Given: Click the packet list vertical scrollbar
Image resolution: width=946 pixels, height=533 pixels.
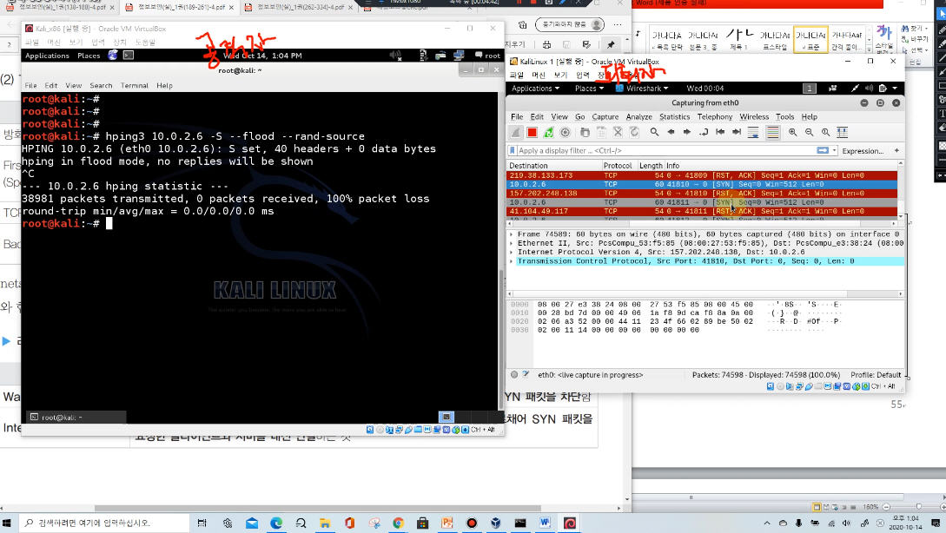Looking at the screenshot, I should pyautogui.click(x=901, y=189).
